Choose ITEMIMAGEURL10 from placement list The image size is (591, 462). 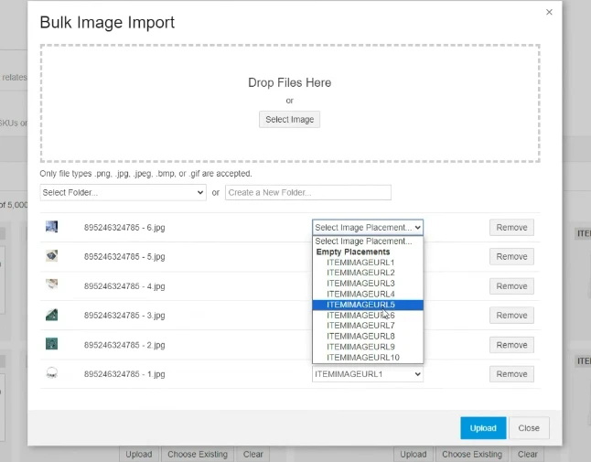coord(363,358)
